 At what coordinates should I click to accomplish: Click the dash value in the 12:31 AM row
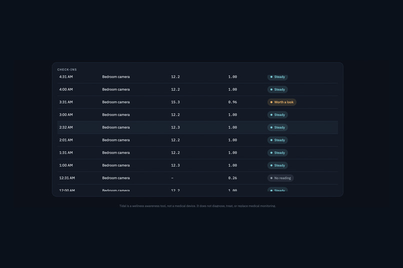(172, 178)
